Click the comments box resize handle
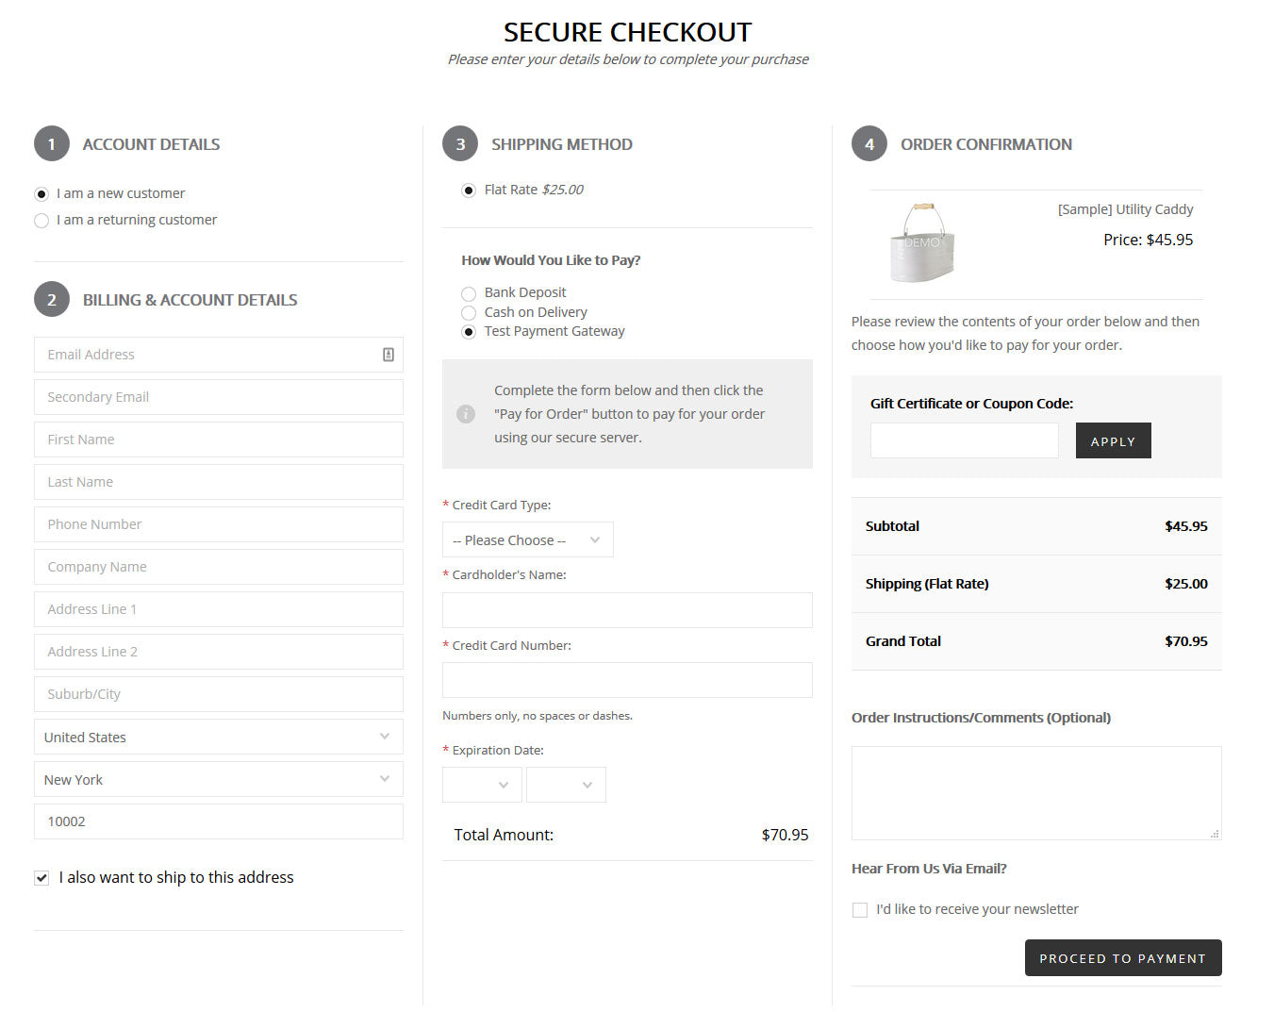The width and height of the screenshot is (1274, 1012). (1215, 834)
